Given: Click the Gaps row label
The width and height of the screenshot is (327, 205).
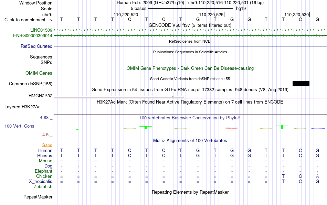Looking at the screenshot, I should click(47, 145).
